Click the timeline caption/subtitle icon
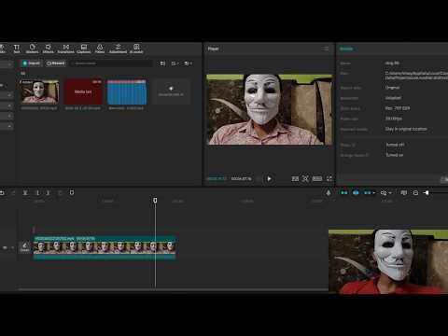Screen dimensions: 448x336 click(404, 193)
